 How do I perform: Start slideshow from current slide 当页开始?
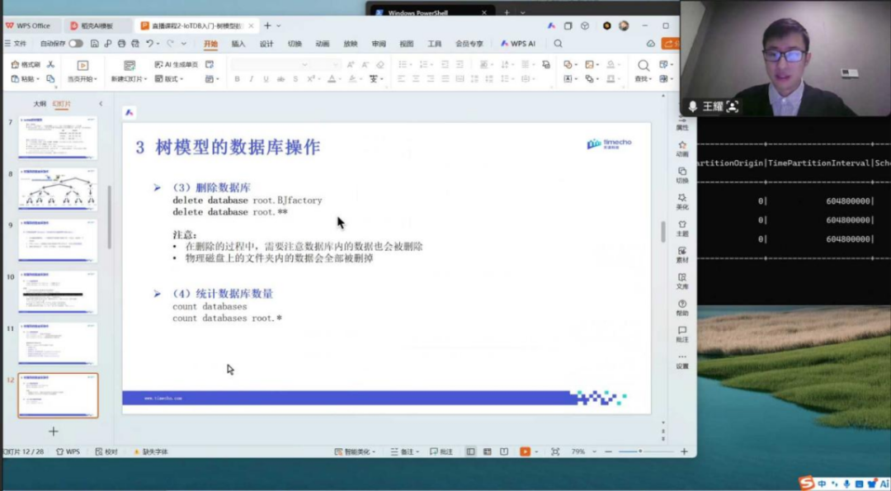82,72
